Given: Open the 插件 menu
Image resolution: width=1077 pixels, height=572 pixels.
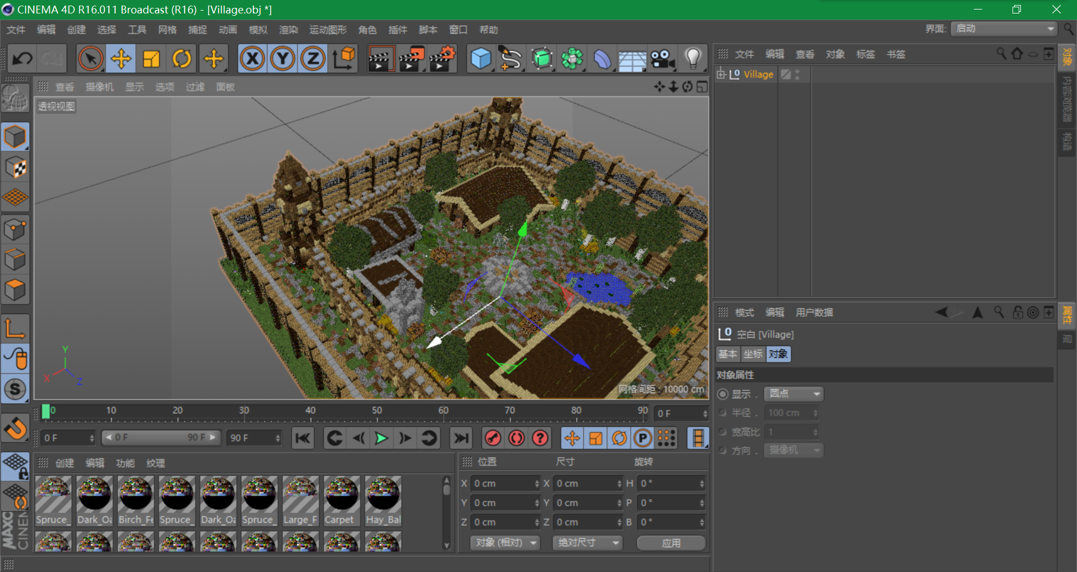Looking at the screenshot, I should (x=398, y=30).
